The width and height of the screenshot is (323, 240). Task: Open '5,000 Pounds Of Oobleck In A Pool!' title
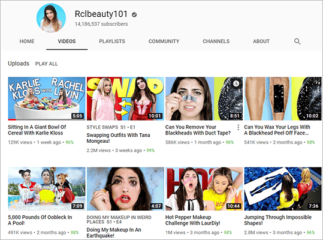pos(40,220)
